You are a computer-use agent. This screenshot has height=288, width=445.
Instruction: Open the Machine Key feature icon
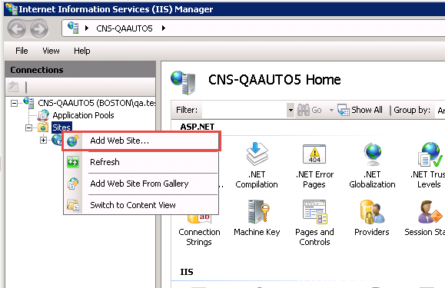click(257, 211)
